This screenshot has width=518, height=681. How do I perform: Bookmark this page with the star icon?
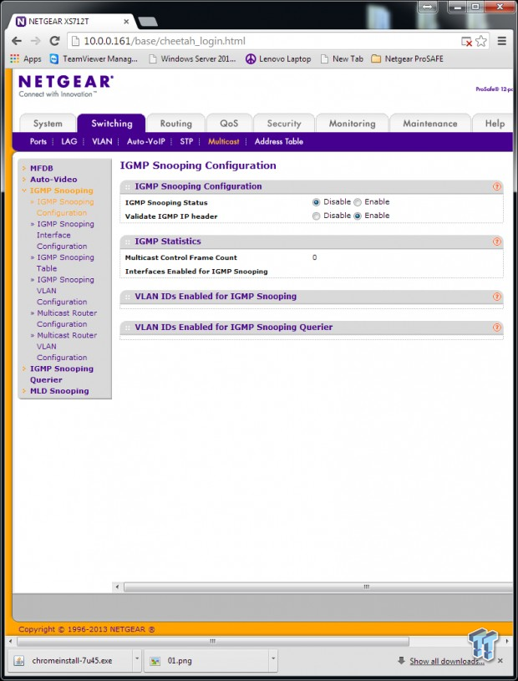[480, 41]
